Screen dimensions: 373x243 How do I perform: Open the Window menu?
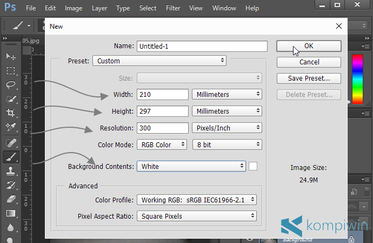click(224, 8)
